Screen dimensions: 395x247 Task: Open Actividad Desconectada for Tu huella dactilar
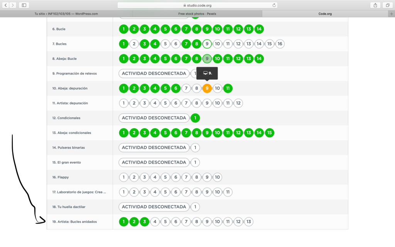(x=154, y=207)
